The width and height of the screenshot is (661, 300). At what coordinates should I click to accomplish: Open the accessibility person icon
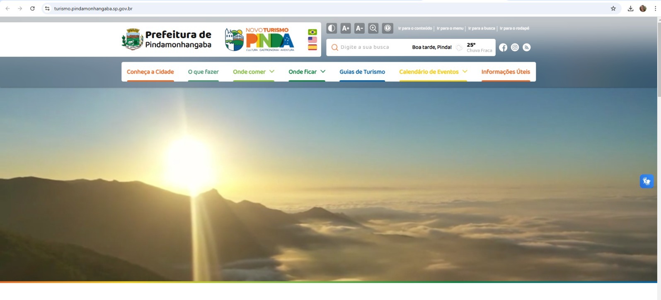pos(387,28)
